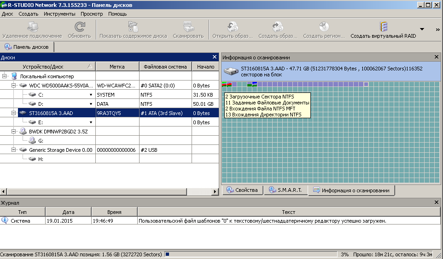Click the Open image (Открыть образ) toolbar icon

[233, 27]
